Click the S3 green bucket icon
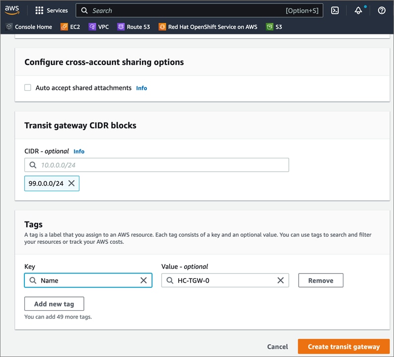The width and height of the screenshot is (394, 357). (269, 27)
